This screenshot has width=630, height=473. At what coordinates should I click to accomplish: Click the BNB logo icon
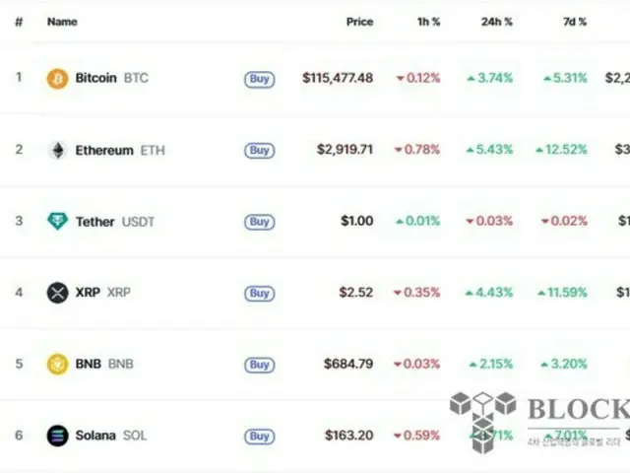[x=57, y=364]
